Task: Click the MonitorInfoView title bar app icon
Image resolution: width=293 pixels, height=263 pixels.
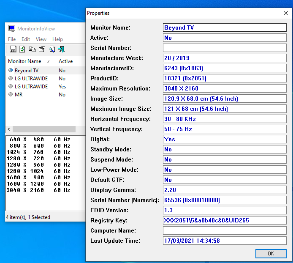Action: coord(12,29)
